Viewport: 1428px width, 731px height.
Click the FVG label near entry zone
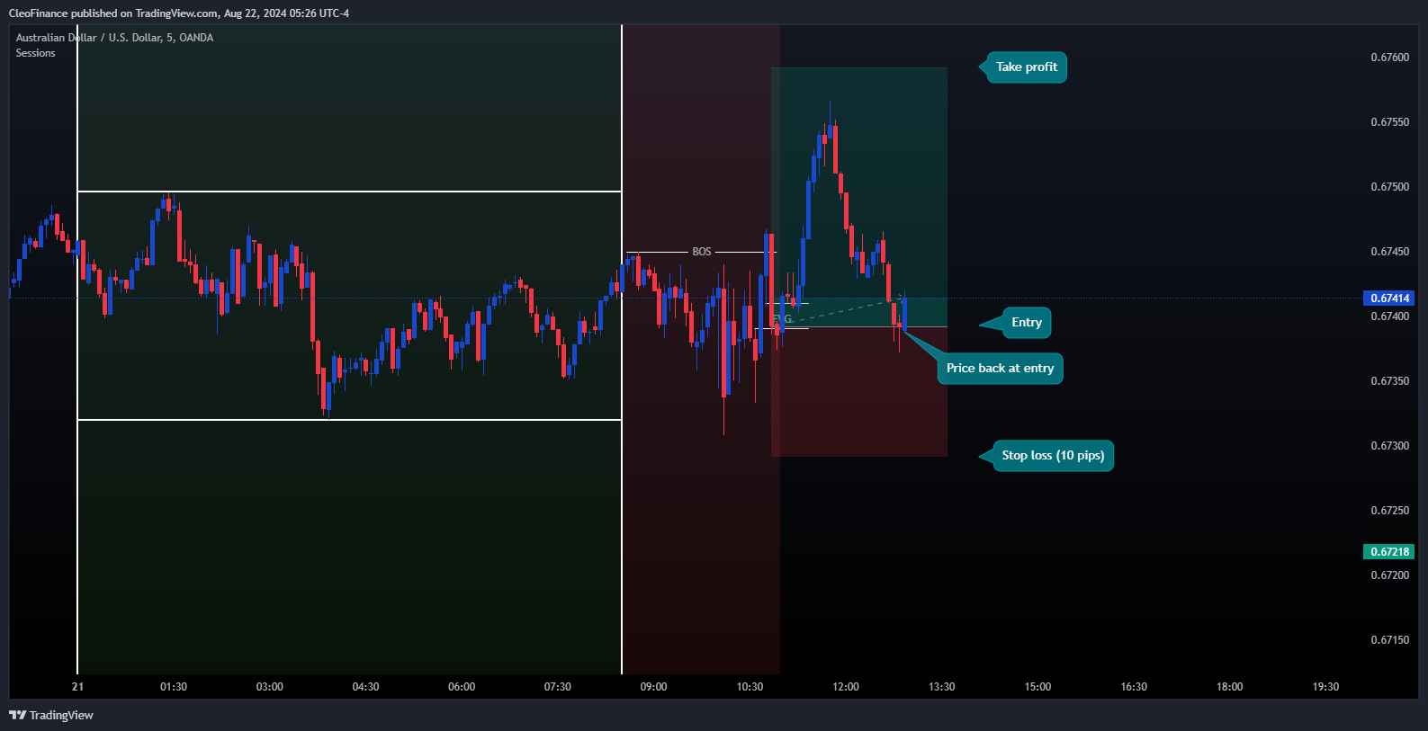point(783,319)
